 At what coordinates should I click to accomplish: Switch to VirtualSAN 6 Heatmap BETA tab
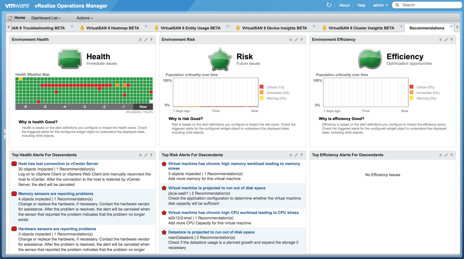click(112, 28)
